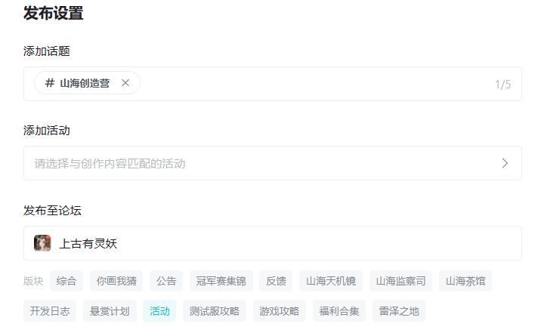Pick the 冠军赛集锦 section

221,281
